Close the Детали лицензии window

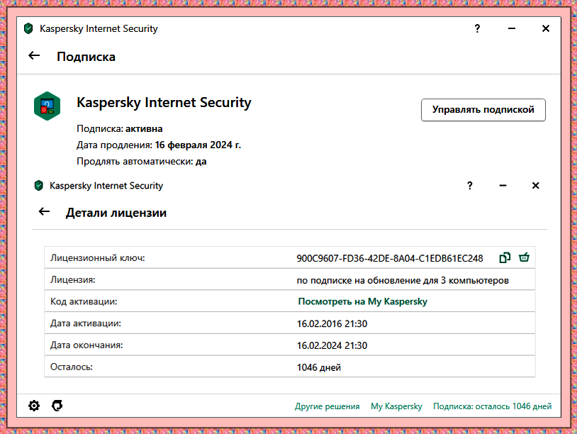(535, 186)
